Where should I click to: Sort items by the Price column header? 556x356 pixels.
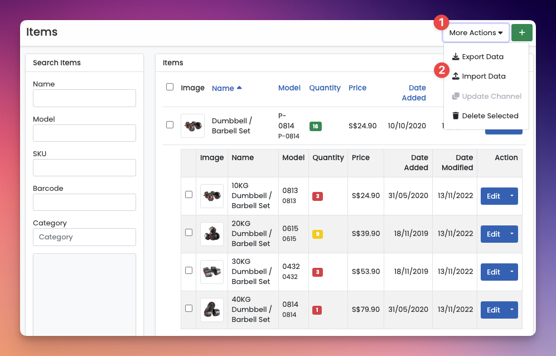pos(357,88)
